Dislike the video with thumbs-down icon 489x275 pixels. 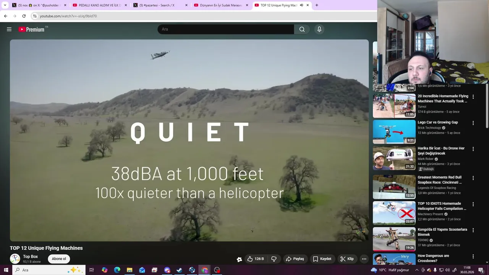click(274, 259)
